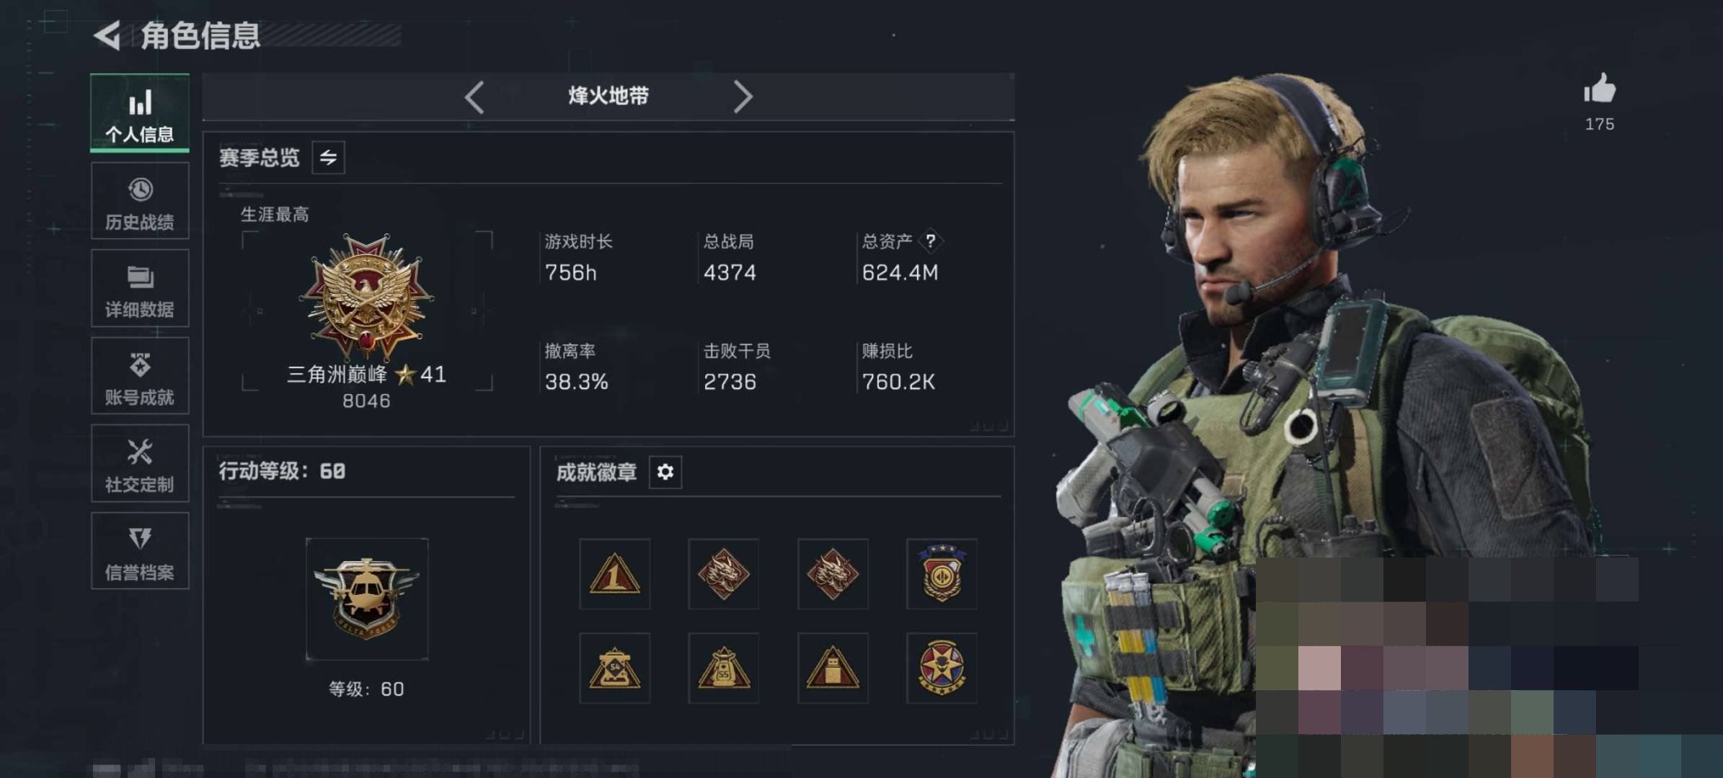Click the 三角洲巅峰 rank medal
Screen dimensions: 1723x778
coord(367,296)
